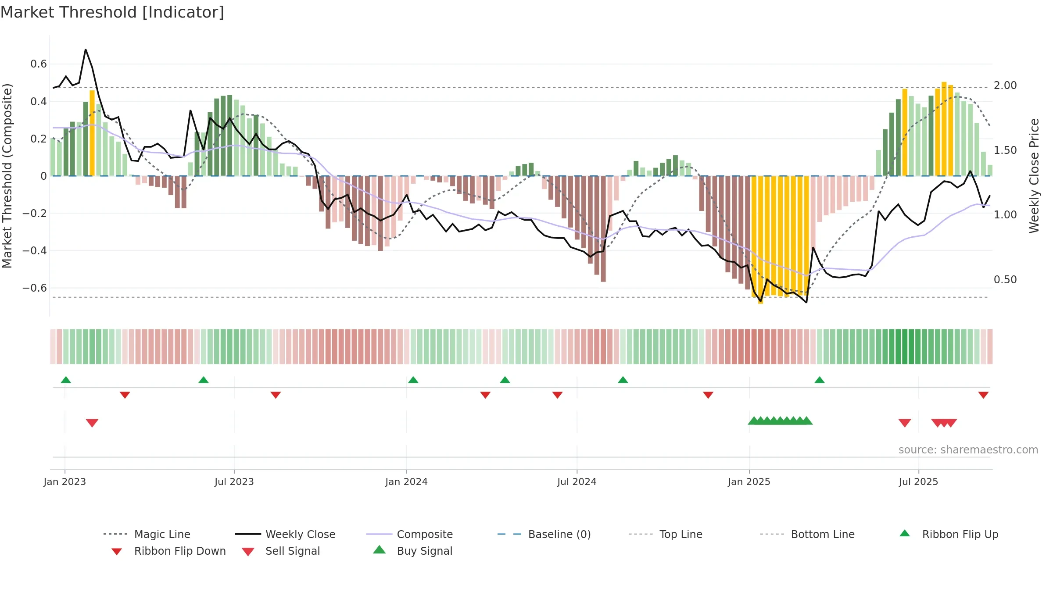The image size is (1053, 592).
Task: Click the Sell Signal marker just before Jul 2025
Action: (905, 423)
